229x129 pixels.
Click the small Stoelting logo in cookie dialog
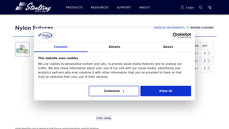[45, 35]
